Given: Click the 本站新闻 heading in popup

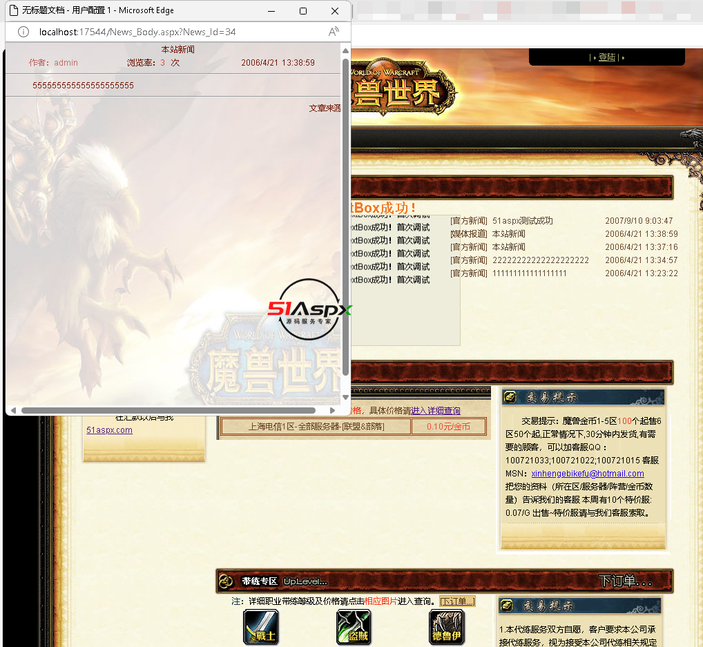Looking at the screenshot, I should tap(178, 49).
